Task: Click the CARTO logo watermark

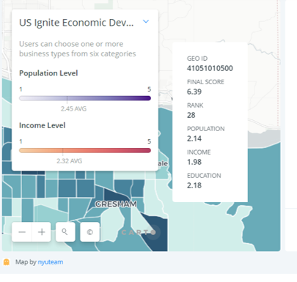Action: click(x=139, y=232)
